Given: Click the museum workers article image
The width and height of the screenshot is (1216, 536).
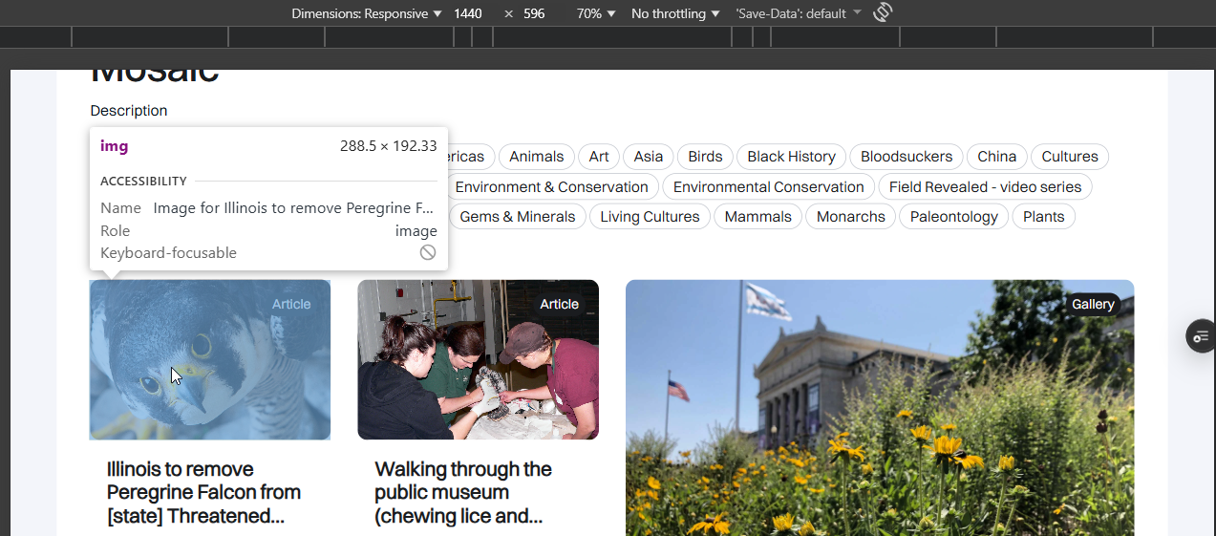Looking at the screenshot, I should [478, 359].
